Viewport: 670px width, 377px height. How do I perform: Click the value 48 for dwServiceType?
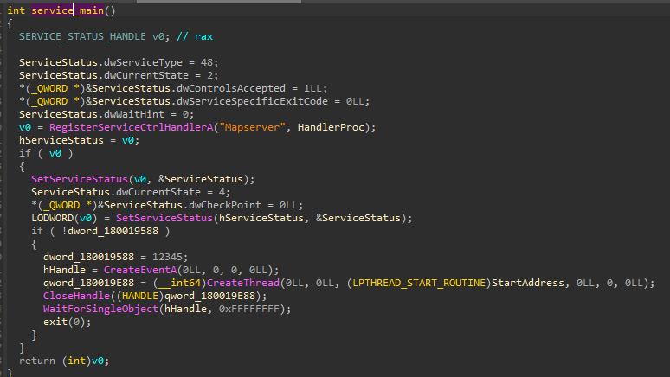(x=207, y=62)
